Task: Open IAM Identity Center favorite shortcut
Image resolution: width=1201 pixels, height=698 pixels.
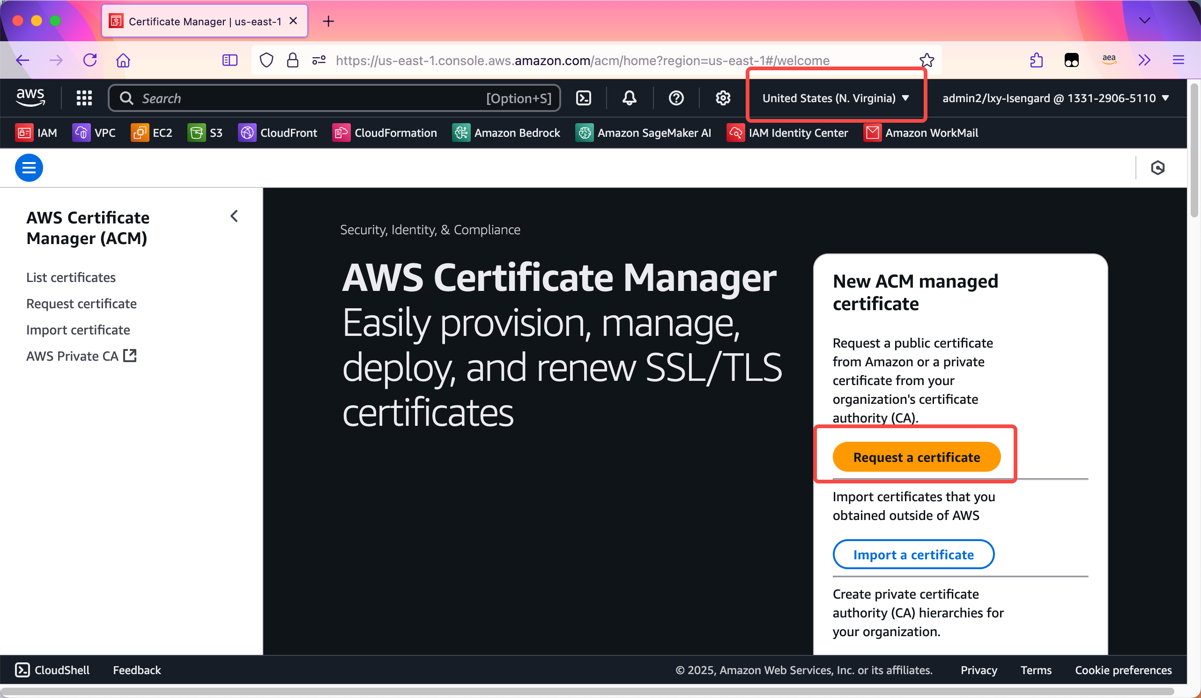Action: click(787, 133)
